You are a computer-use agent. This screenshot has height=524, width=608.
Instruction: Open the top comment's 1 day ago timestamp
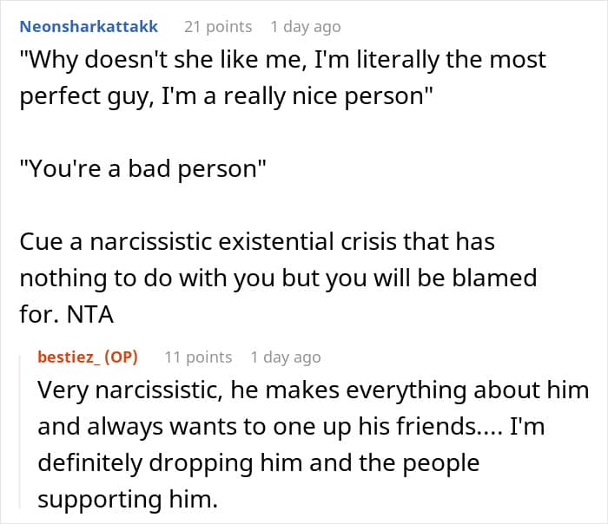tap(305, 27)
